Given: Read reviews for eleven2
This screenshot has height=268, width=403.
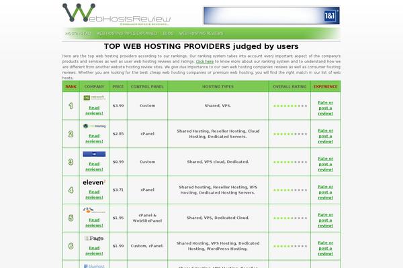Looking at the screenshot, I should [94, 195].
